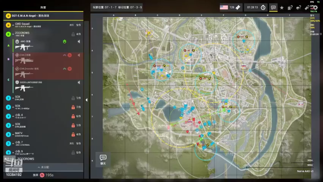Image resolution: width=323 pixels, height=182 pixels.
Task: Click the Russian flag main base marker on east edge
Action: coord(301,104)
